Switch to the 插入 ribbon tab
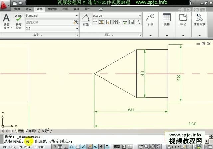Image resolution: width=213 pixels, height=149 pixels. click(28, 9)
